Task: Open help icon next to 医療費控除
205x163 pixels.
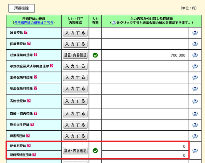Action: tap(29, 44)
